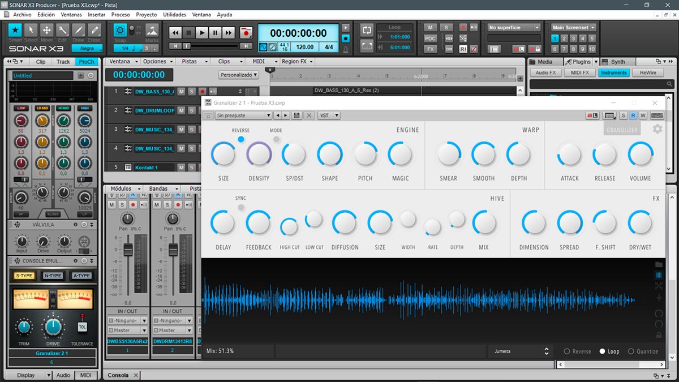The image size is (679, 382).
Task: Arm recording with the transport Record button
Action: point(246,33)
